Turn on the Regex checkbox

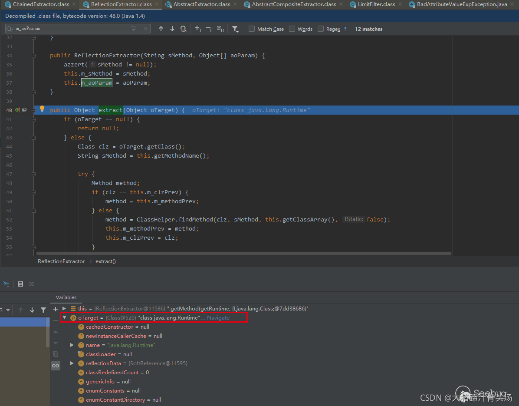[x=321, y=29]
